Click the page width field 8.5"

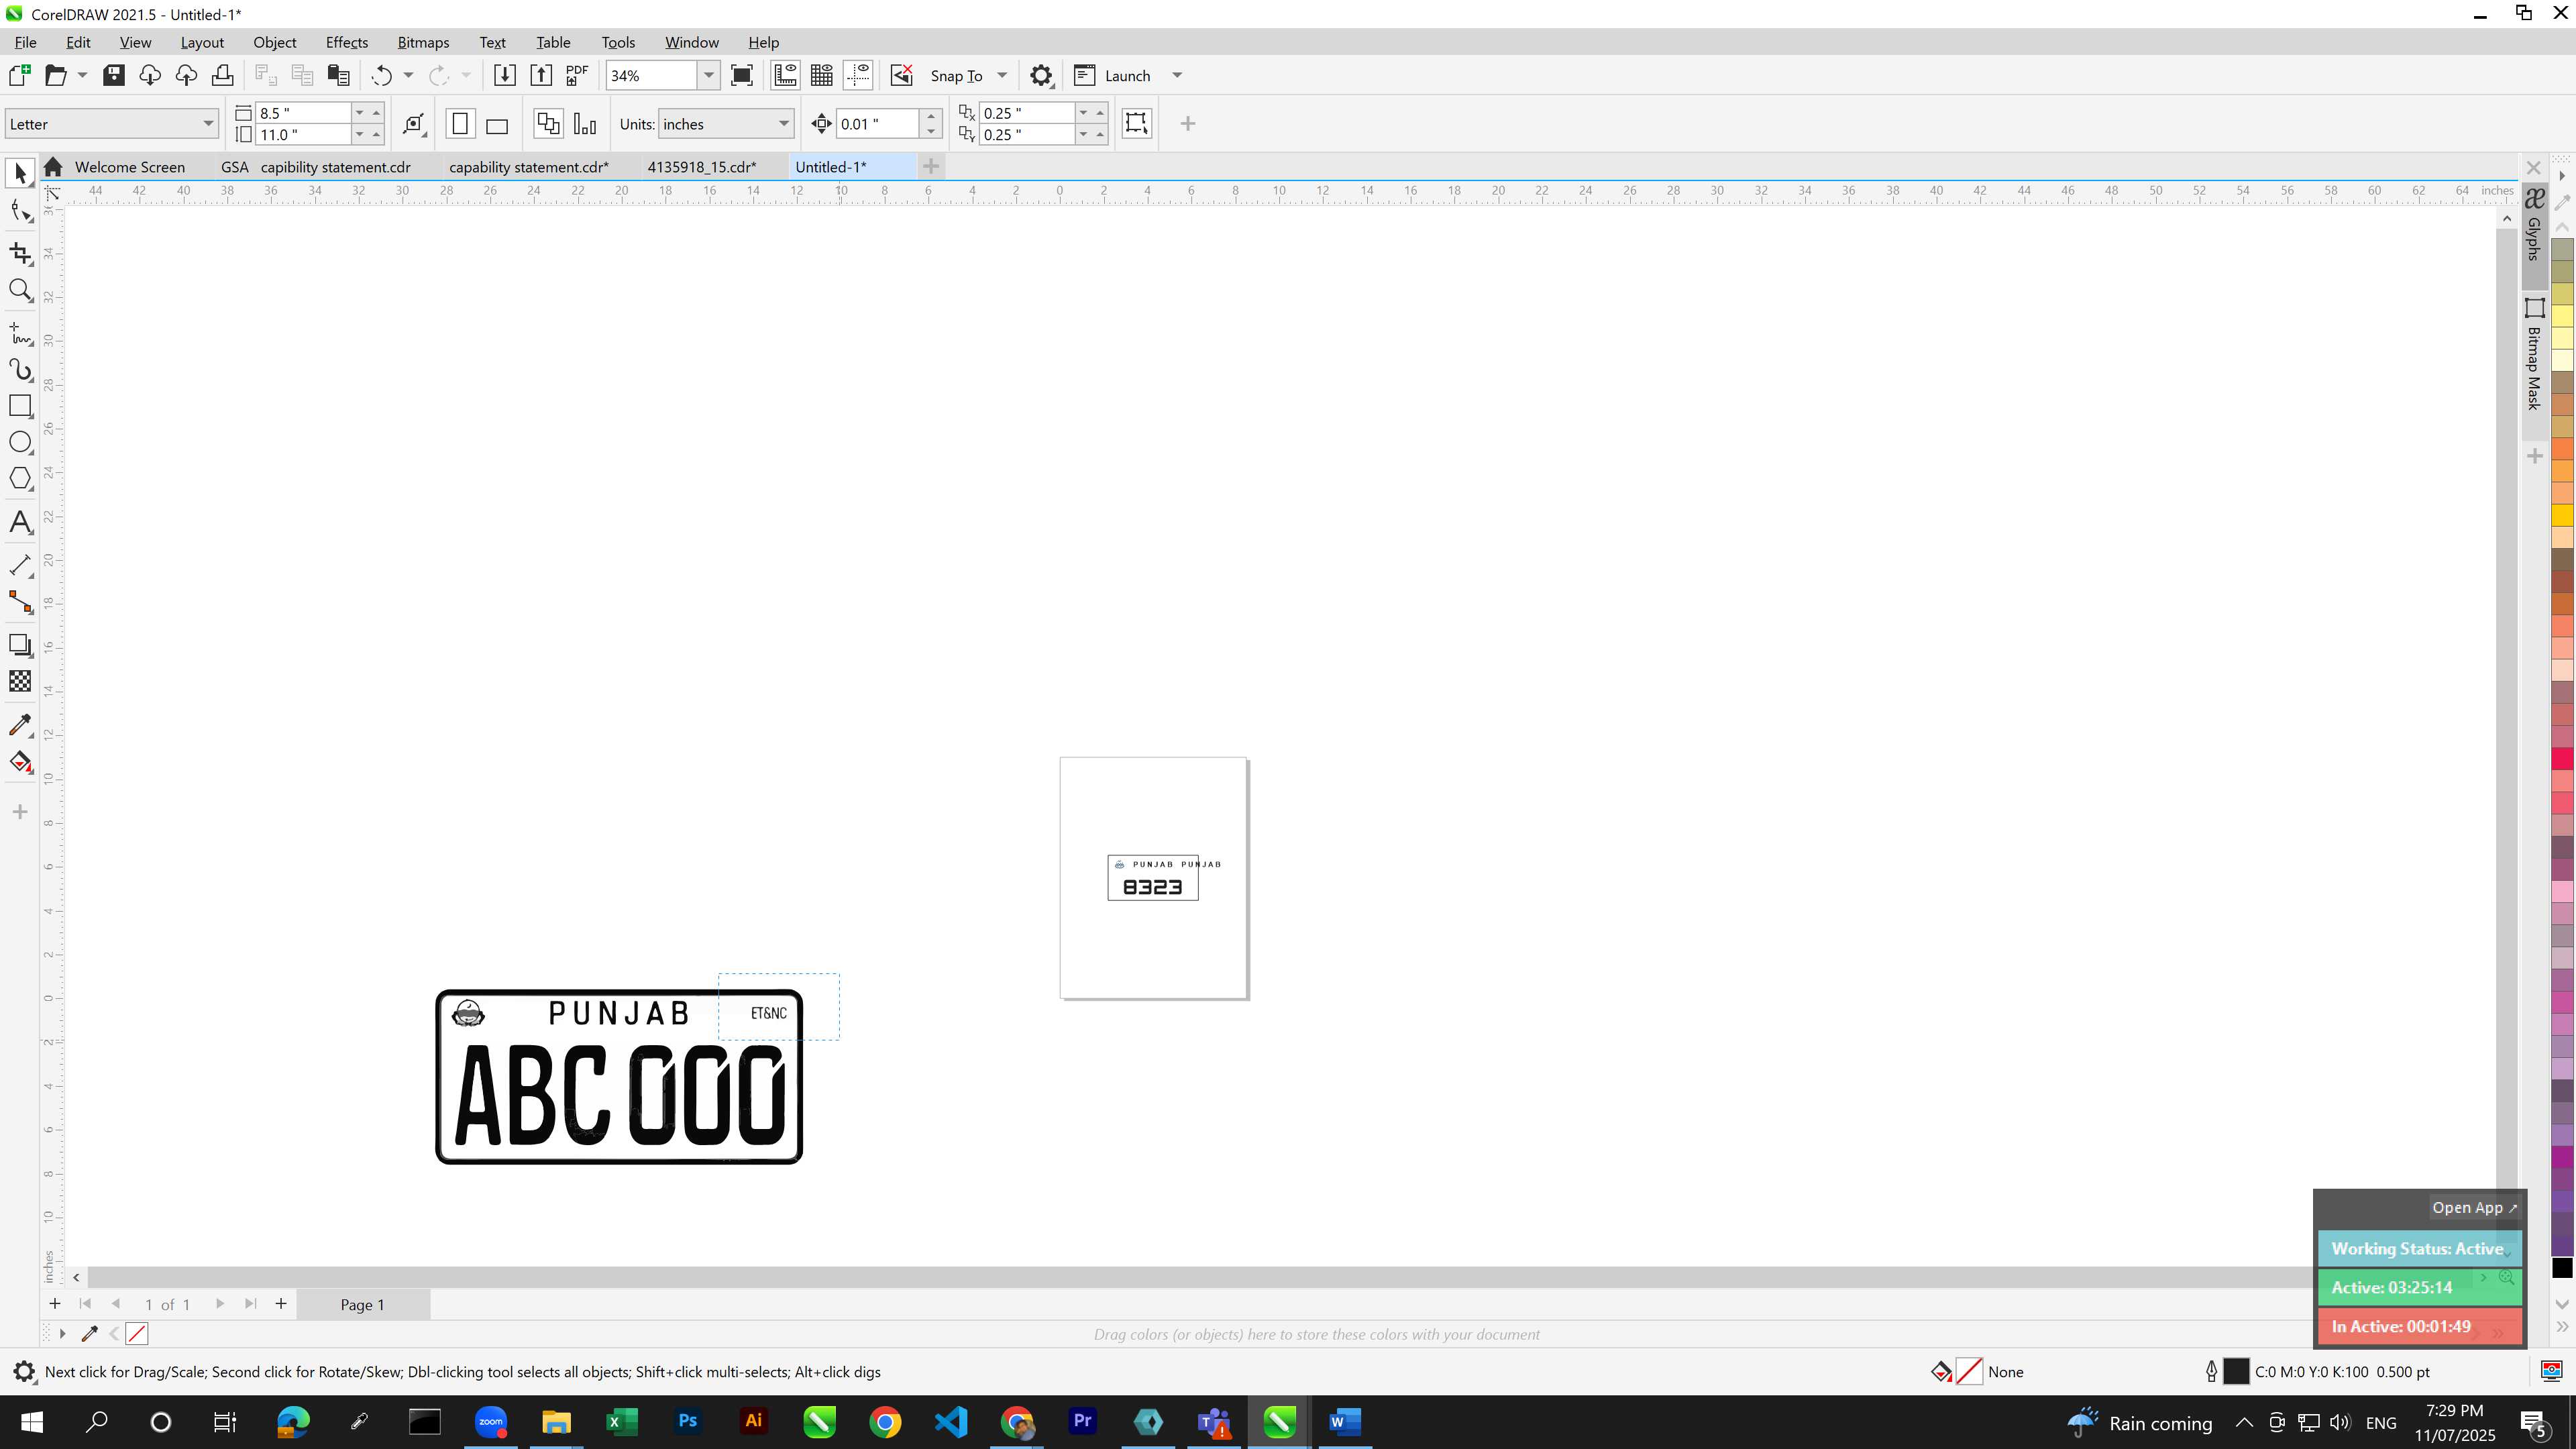303,112
